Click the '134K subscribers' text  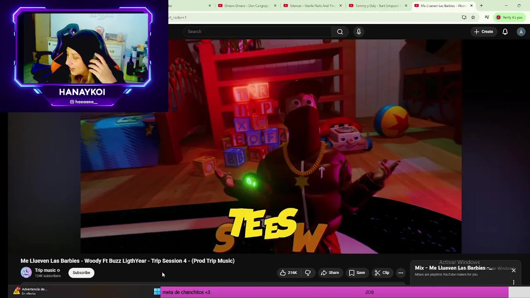pyautogui.click(x=48, y=276)
